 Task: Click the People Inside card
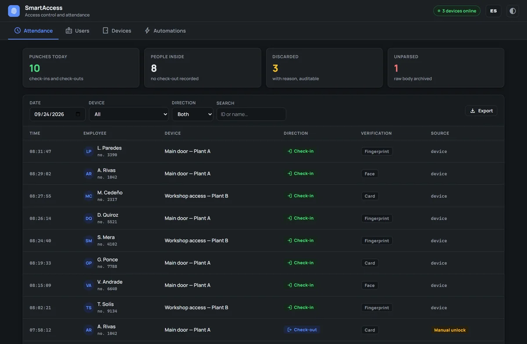(x=202, y=68)
